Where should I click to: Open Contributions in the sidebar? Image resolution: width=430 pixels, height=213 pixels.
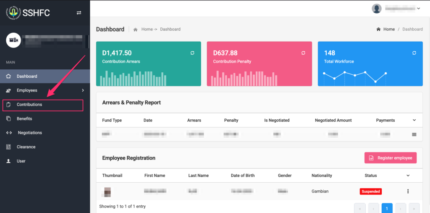(29, 105)
